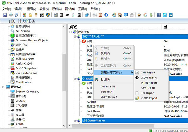Select MMC Snap-Ins in sidebar tree
The height and width of the screenshot is (132, 188).
[x=26, y=68]
